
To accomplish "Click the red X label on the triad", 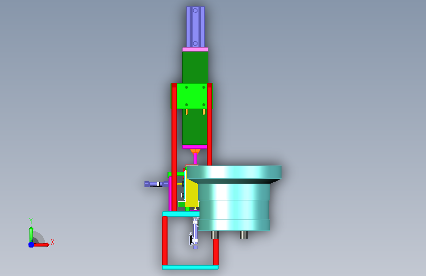I will pyautogui.click(x=53, y=242).
